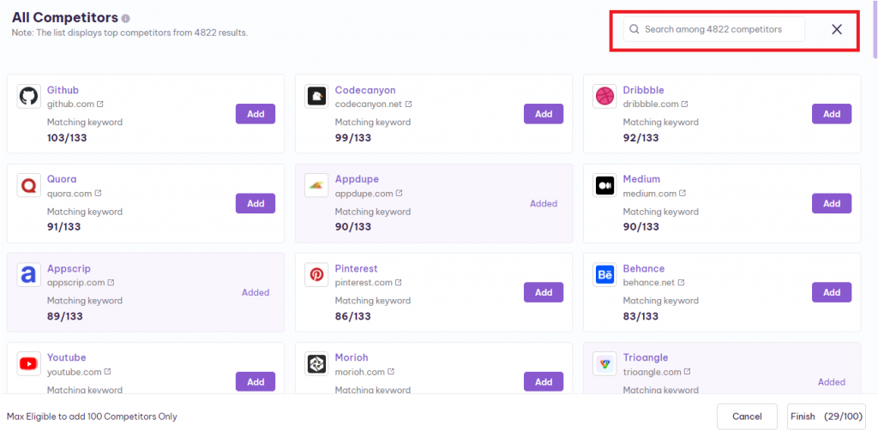This screenshot has height=431, width=878.
Task: Click the vertical scrollbar on right edge
Action: [x=874, y=34]
